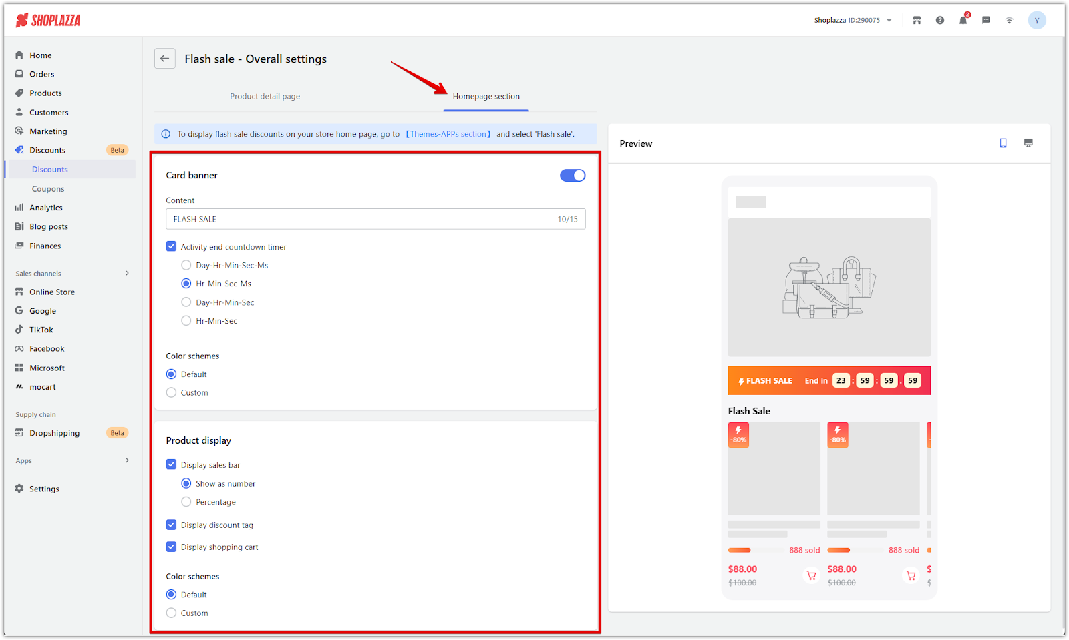This screenshot has height=640, width=1069.
Task: Select Hr-Min-Sec-Ms timer format
Action: tap(186, 284)
